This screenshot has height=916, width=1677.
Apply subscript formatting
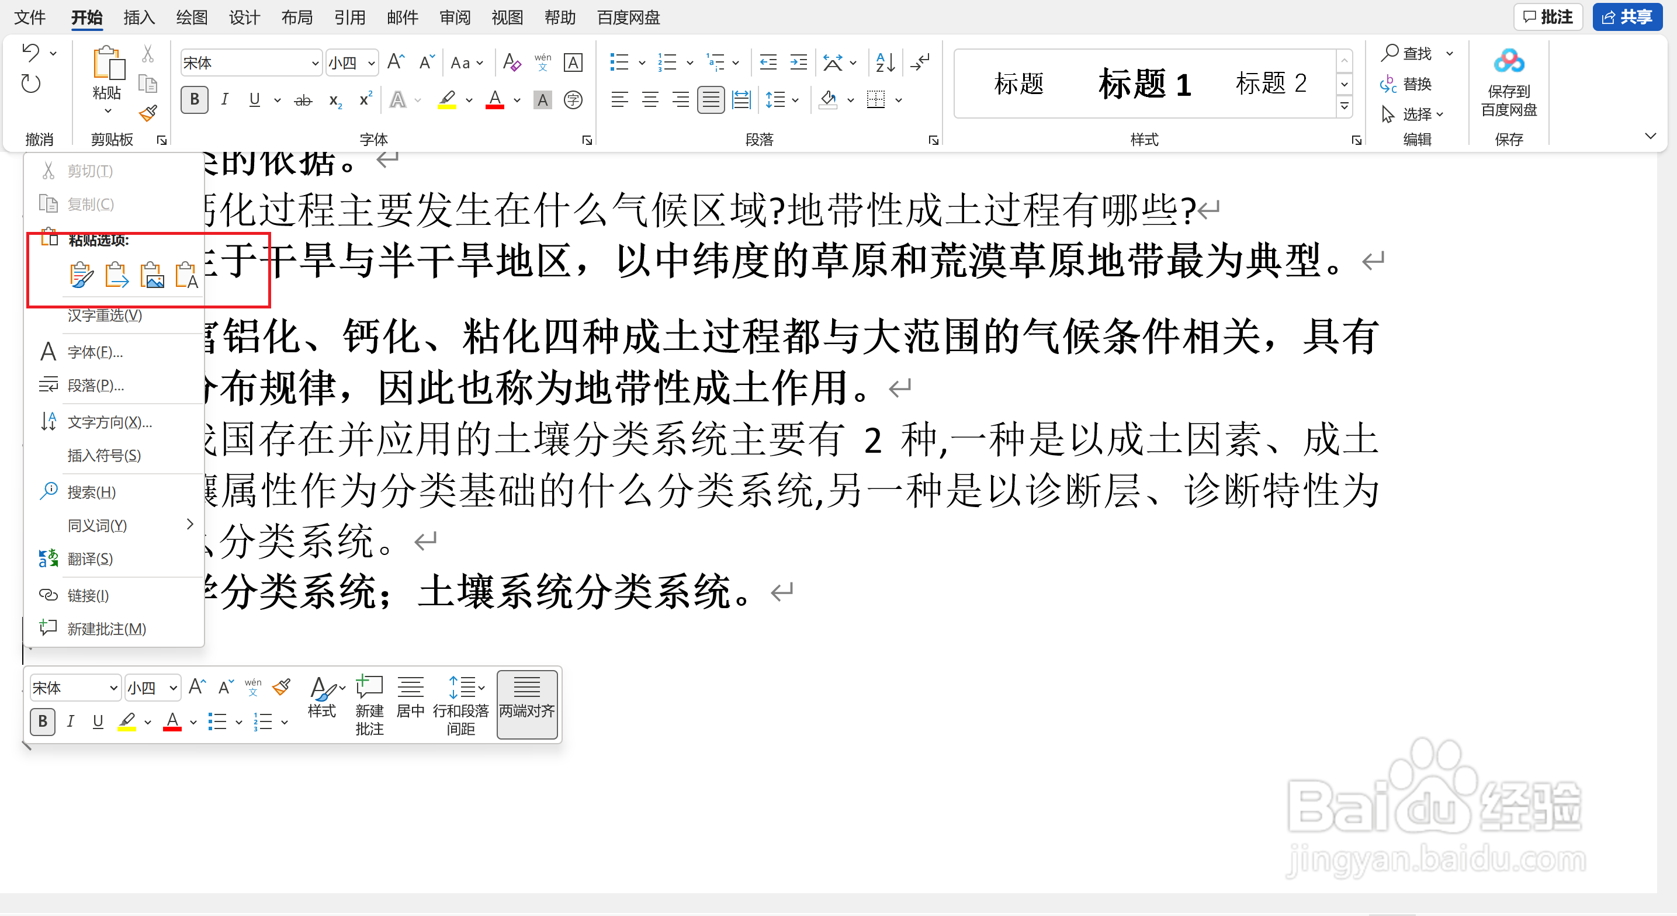tap(335, 100)
